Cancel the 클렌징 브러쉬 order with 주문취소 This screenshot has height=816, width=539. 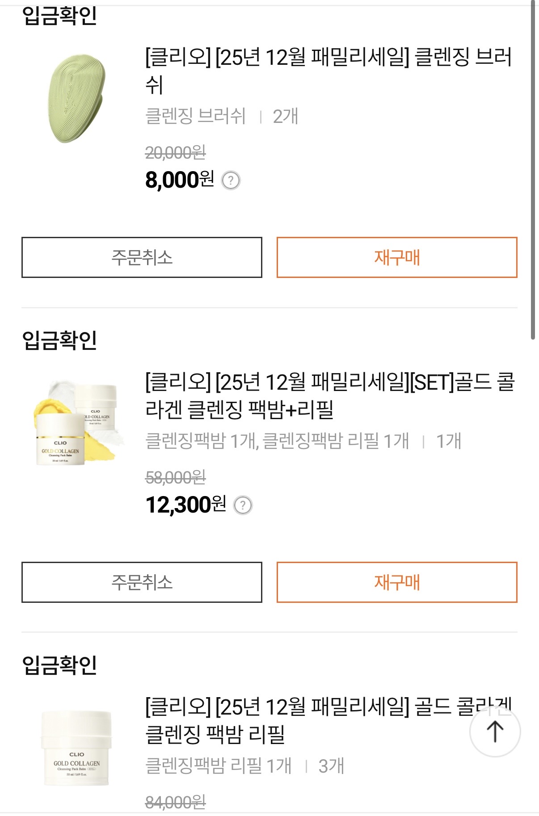142,257
